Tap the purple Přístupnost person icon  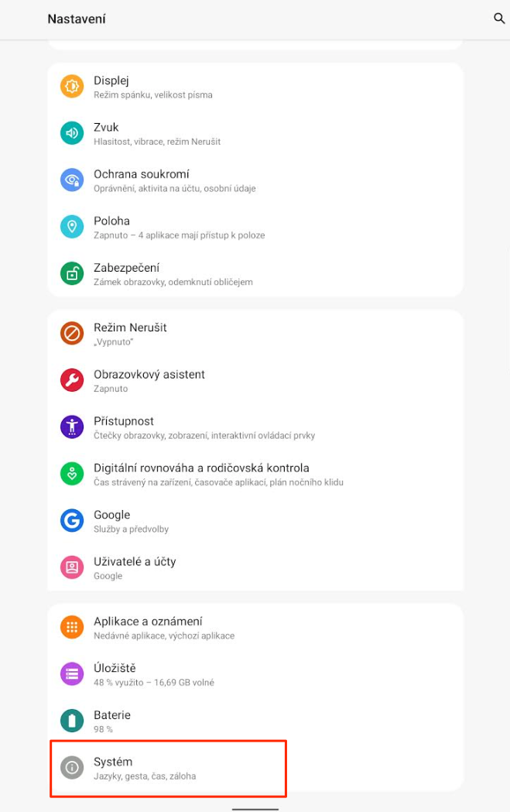point(72,427)
